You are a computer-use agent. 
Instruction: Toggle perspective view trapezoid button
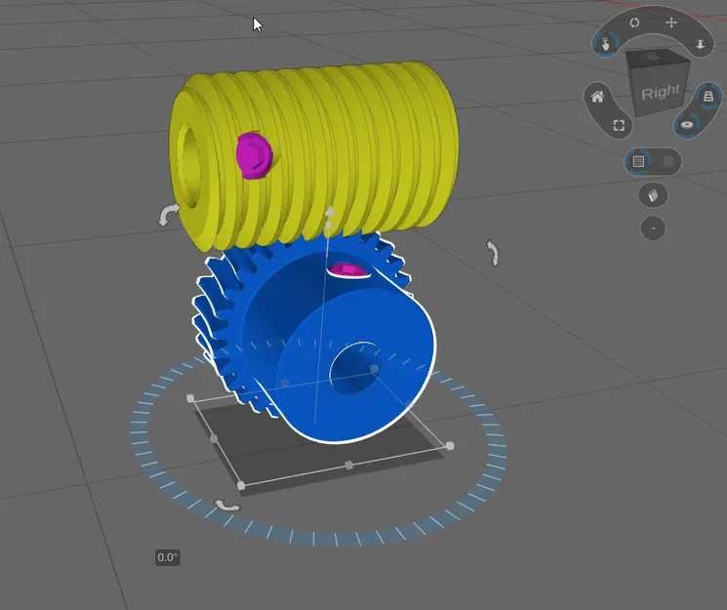coord(707,96)
